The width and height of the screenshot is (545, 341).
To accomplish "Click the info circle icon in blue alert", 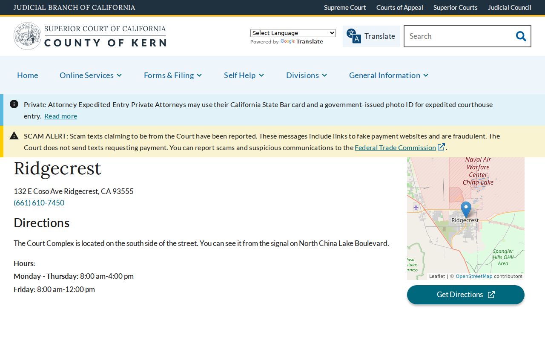I will point(14,104).
